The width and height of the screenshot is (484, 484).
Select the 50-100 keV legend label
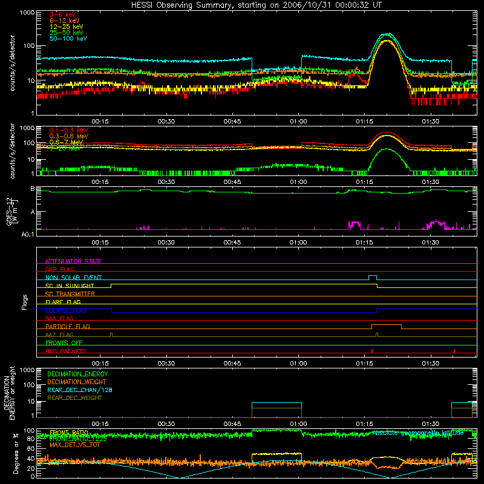pyautogui.click(x=68, y=39)
